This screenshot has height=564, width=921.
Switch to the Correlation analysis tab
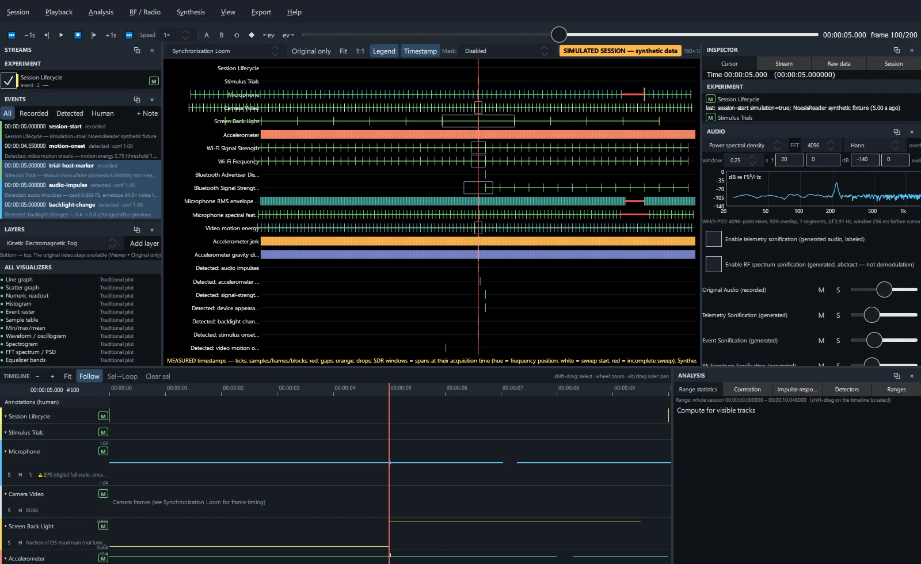747,390
